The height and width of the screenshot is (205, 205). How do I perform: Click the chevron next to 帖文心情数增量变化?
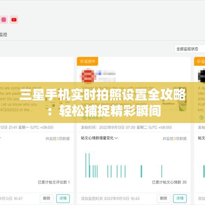click(x=116, y=138)
